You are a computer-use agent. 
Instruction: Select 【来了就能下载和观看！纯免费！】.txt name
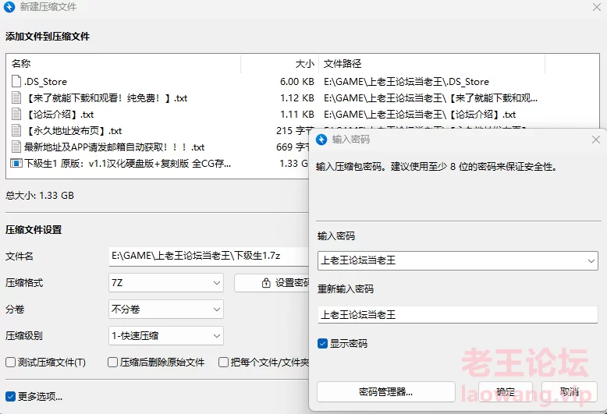(105, 98)
